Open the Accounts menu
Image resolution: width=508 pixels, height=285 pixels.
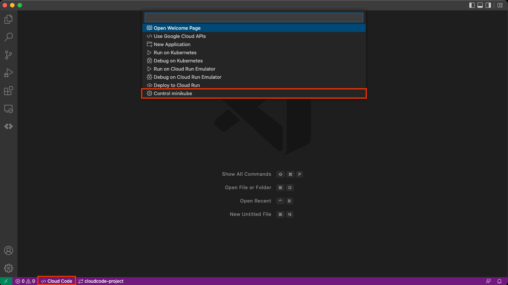pos(9,250)
